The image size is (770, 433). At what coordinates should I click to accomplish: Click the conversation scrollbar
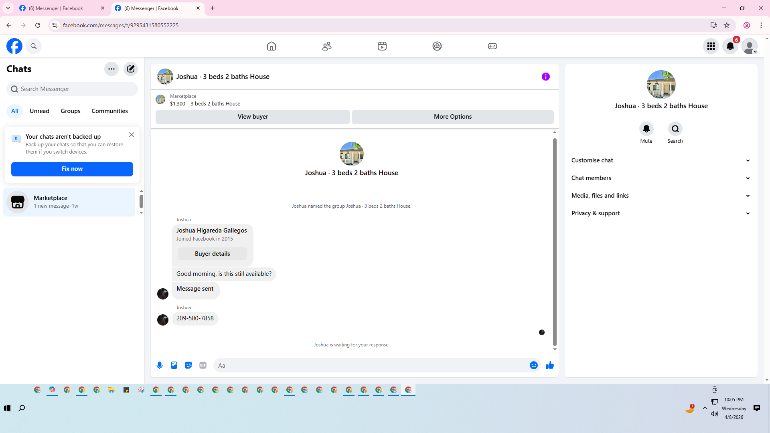555,241
